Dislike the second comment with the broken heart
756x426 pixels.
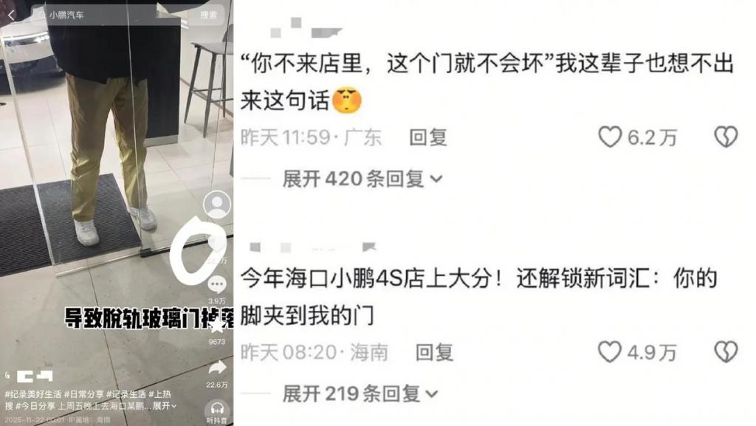click(x=726, y=351)
